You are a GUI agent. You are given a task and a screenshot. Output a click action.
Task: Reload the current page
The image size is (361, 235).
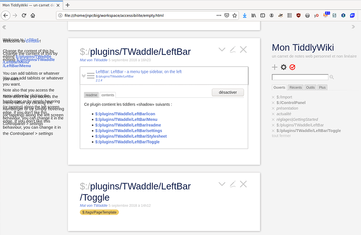pos(24,15)
